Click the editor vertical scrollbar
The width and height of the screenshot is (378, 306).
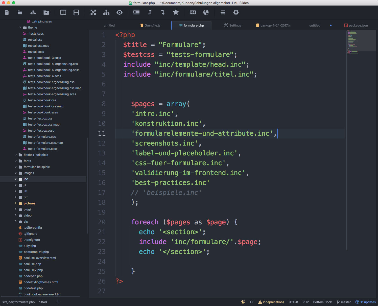point(346,140)
